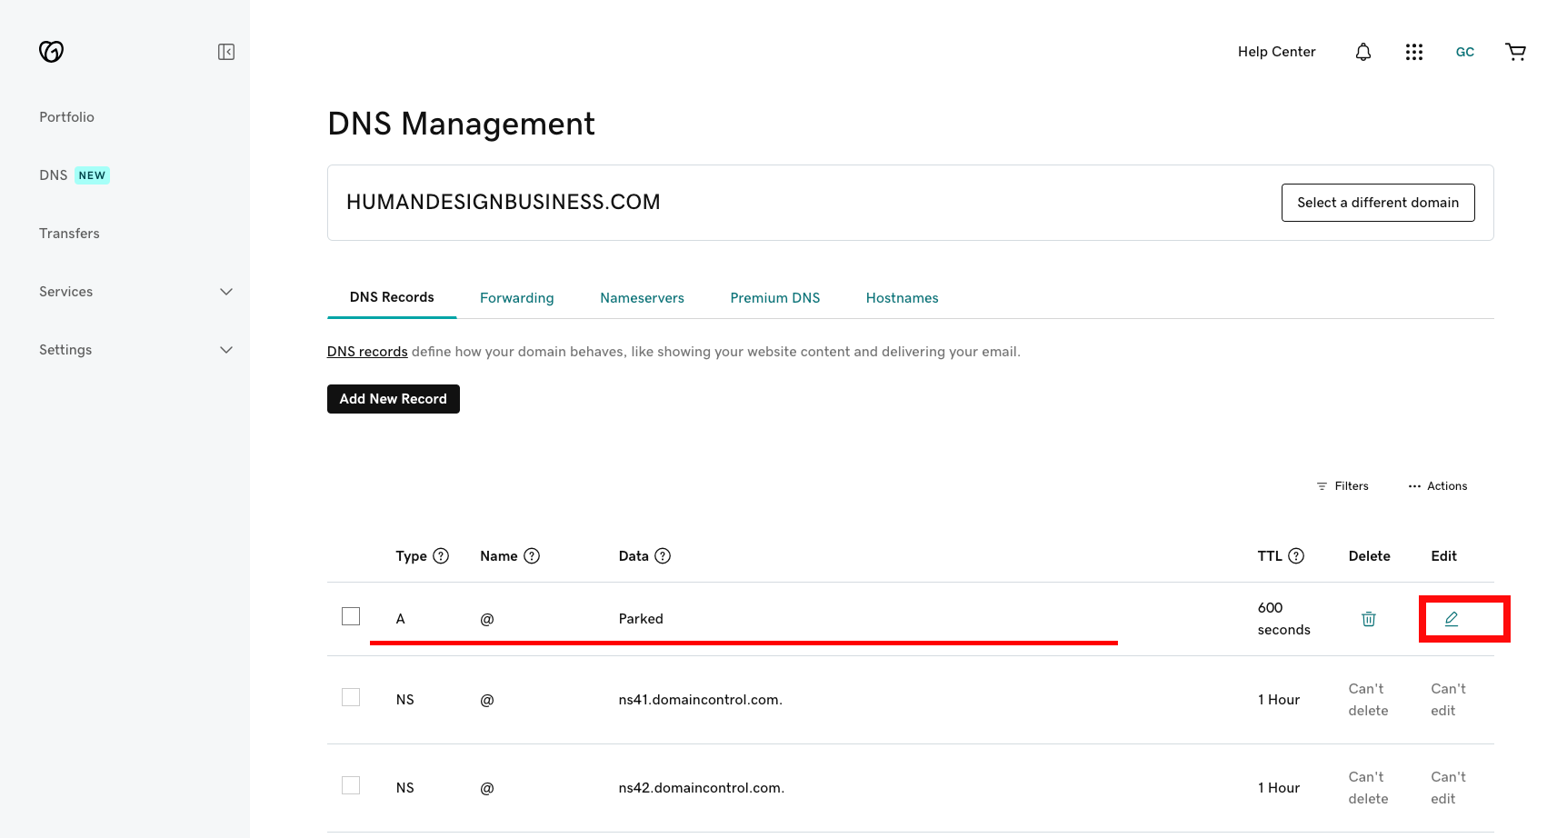Viewport: 1567px width, 838px height.
Task: Open Transfers in the sidebar
Action: click(x=69, y=234)
